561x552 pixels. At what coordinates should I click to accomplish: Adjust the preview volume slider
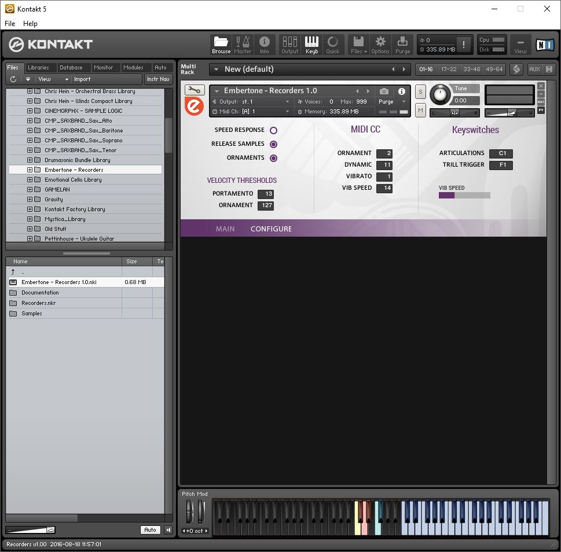(x=31, y=530)
